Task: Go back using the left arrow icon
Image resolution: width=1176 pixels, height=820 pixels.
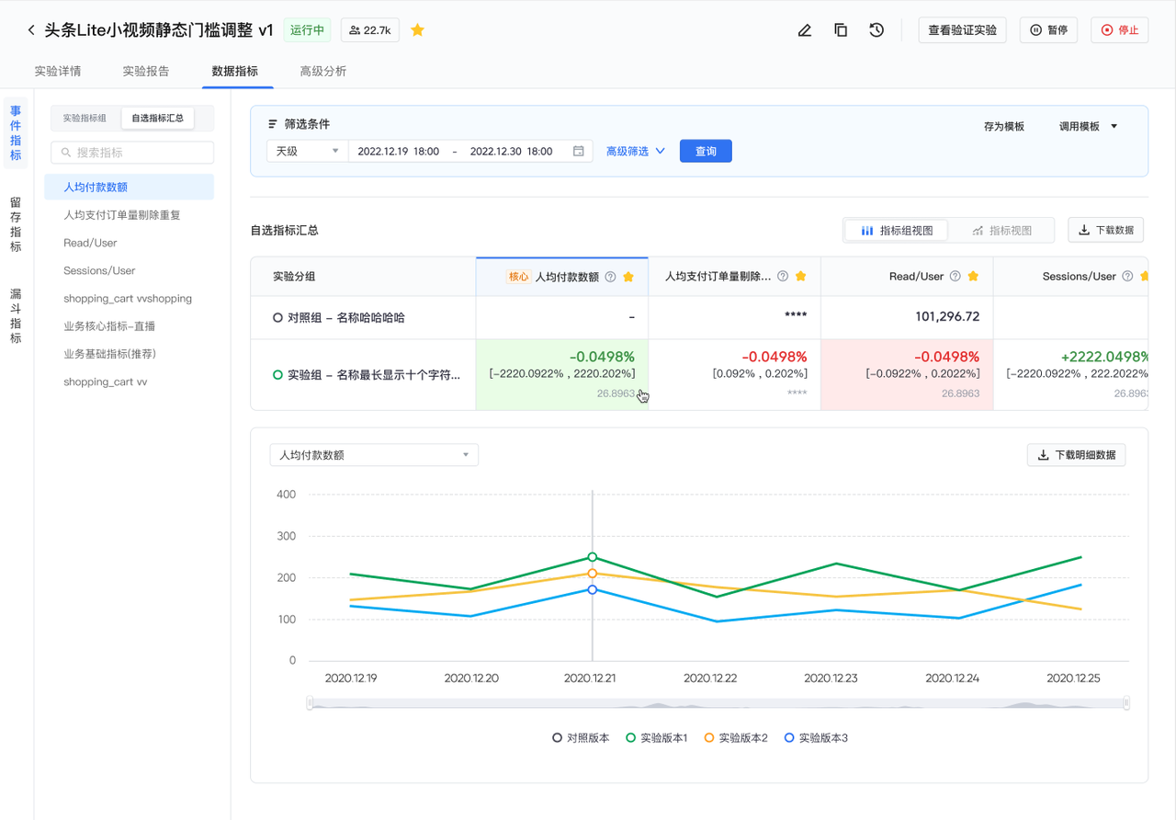Action: click(x=31, y=30)
